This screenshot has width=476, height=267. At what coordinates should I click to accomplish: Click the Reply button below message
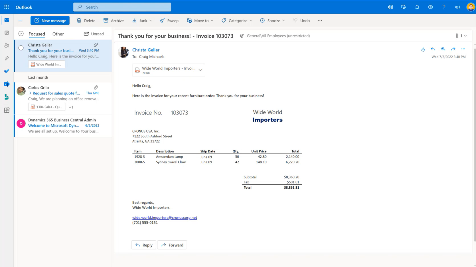tap(144, 245)
